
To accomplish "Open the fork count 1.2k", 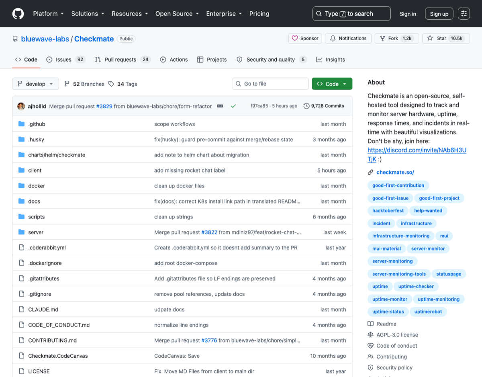I will click(407, 38).
